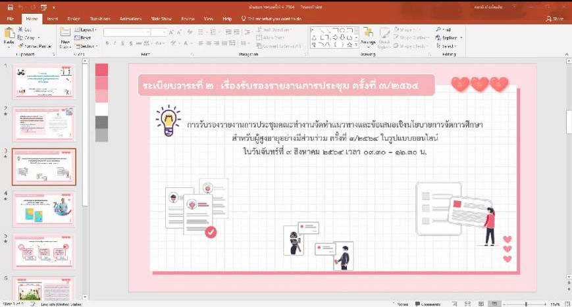Open the Replace dropdown arrow

coord(461,38)
